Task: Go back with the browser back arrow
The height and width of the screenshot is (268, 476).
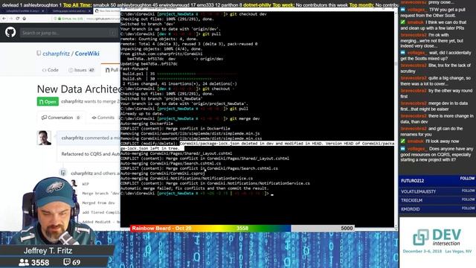Action: (4, 19)
